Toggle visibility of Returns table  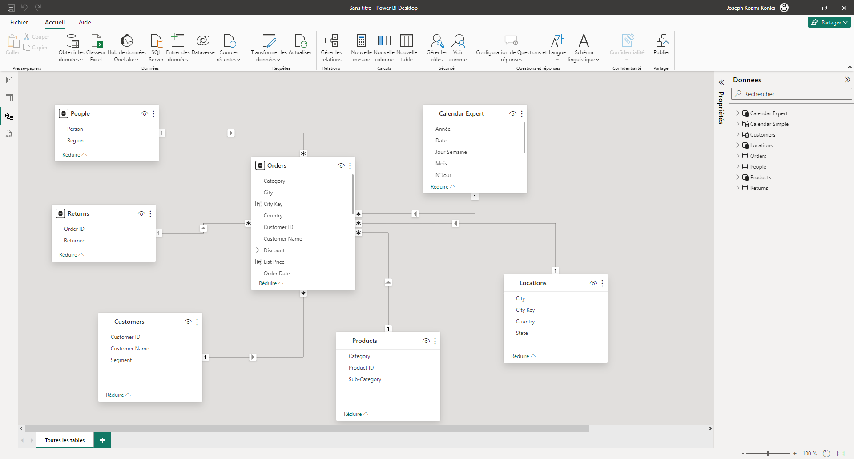click(x=141, y=214)
